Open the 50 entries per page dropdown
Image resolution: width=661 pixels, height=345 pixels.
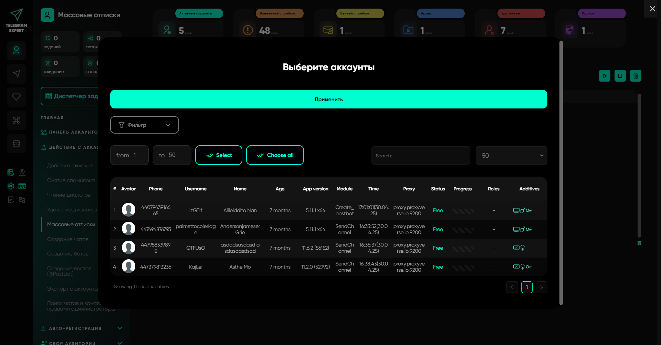pyautogui.click(x=511, y=156)
